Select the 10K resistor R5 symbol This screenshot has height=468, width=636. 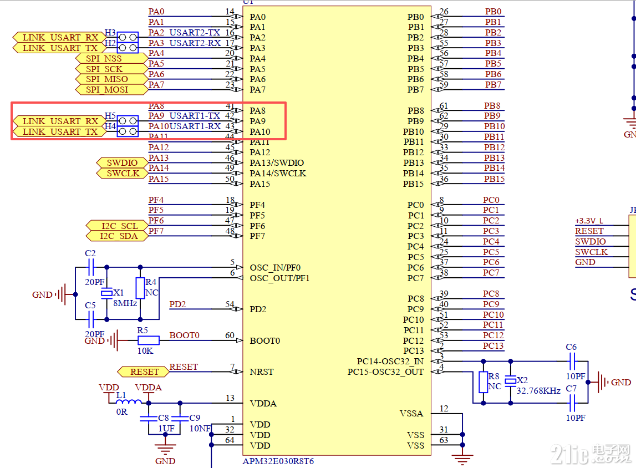tap(148, 340)
